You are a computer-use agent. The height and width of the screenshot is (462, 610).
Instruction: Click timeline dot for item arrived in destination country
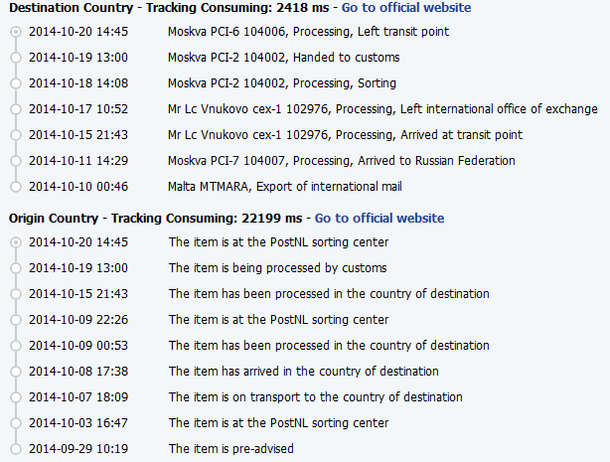(x=15, y=372)
